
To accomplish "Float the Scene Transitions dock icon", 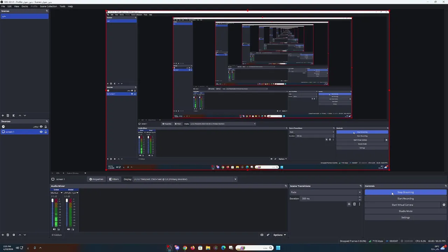I will [360, 186].
